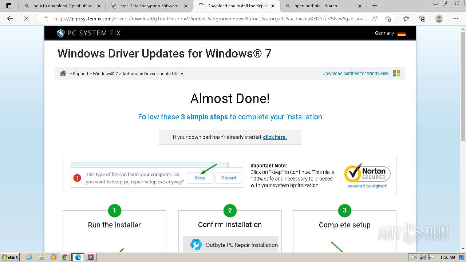
Task: Close the 'how to download OpenPuff' tab
Action: tap(99, 6)
